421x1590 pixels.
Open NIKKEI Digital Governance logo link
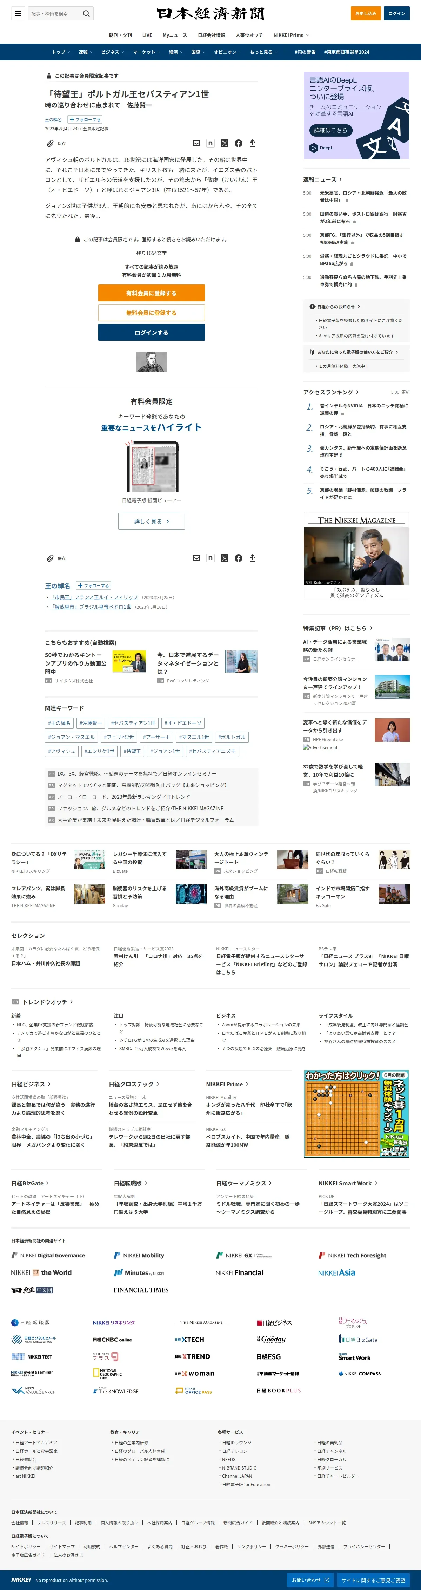point(48,1256)
